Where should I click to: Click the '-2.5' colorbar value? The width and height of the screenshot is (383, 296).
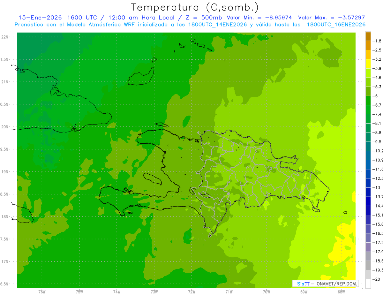point(377,50)
